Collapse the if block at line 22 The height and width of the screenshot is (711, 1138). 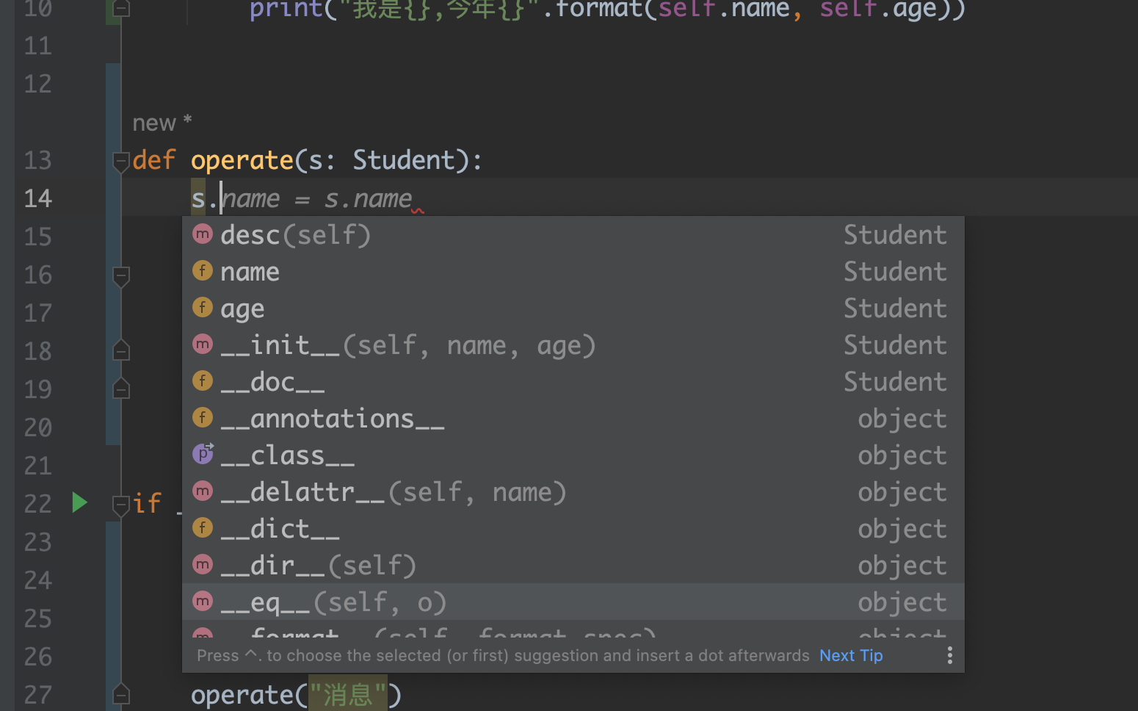pyautogui.click(x=121, y=505)
